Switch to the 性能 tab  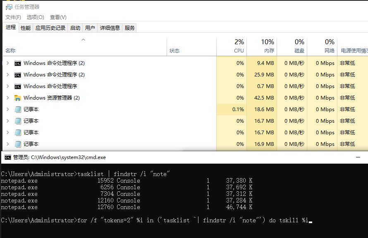26,28
